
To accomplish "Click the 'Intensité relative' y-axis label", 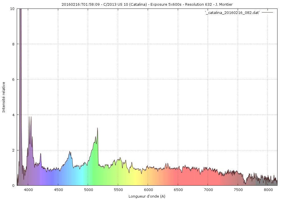I will click(x=4, y=97).
